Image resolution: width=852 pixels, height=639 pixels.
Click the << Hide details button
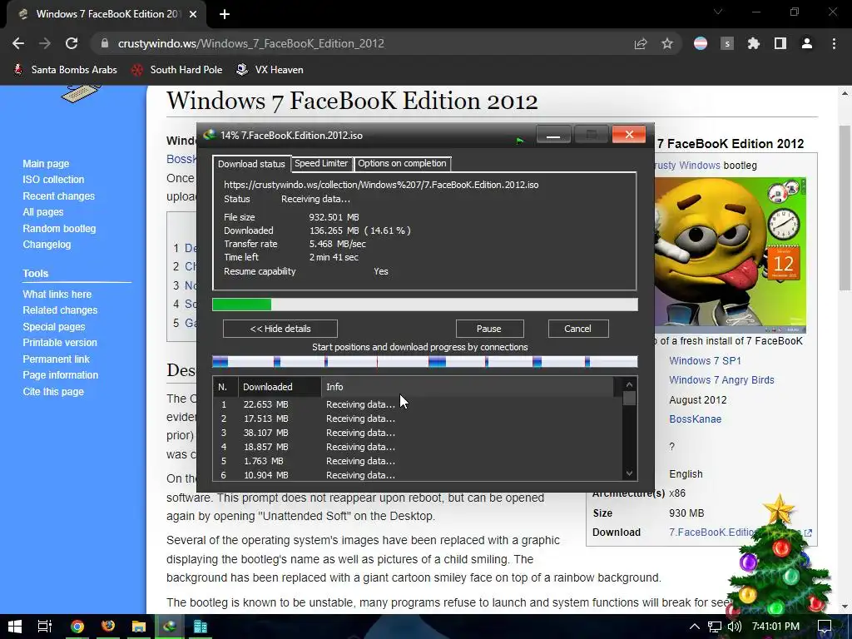[280, 329]
